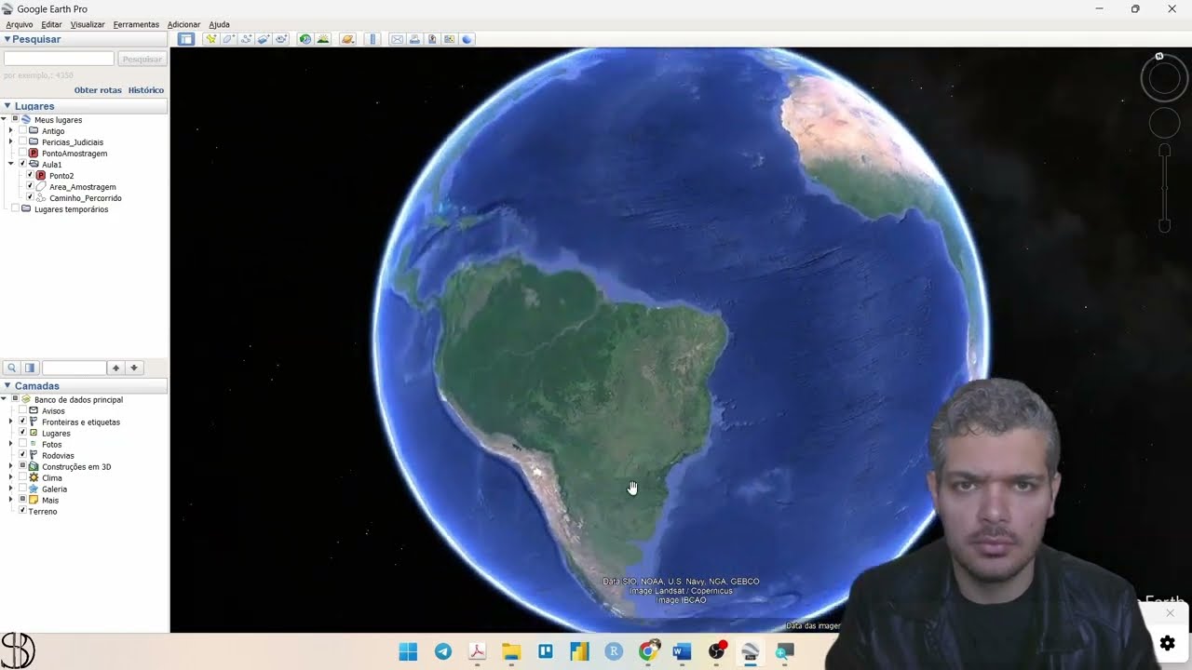
Task: Save image with the toolbar icon
Action: (x=432, y=39)
